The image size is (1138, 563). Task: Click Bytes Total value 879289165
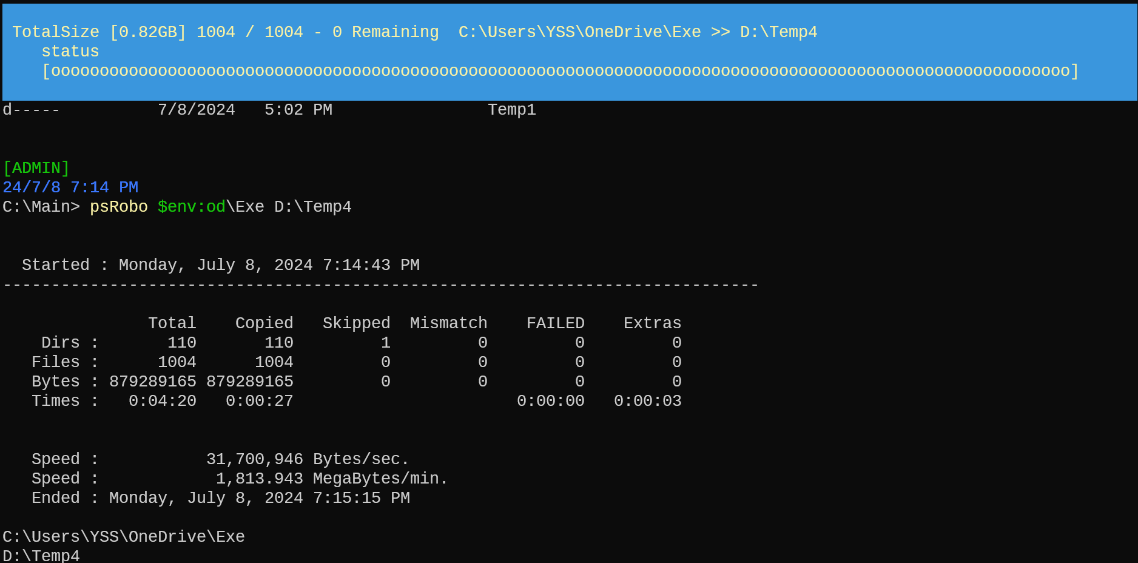tap(153, 382)
